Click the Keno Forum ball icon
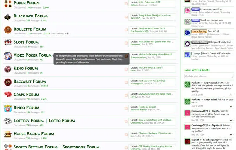Screen dimensions: 236x150 pos(8,69)
